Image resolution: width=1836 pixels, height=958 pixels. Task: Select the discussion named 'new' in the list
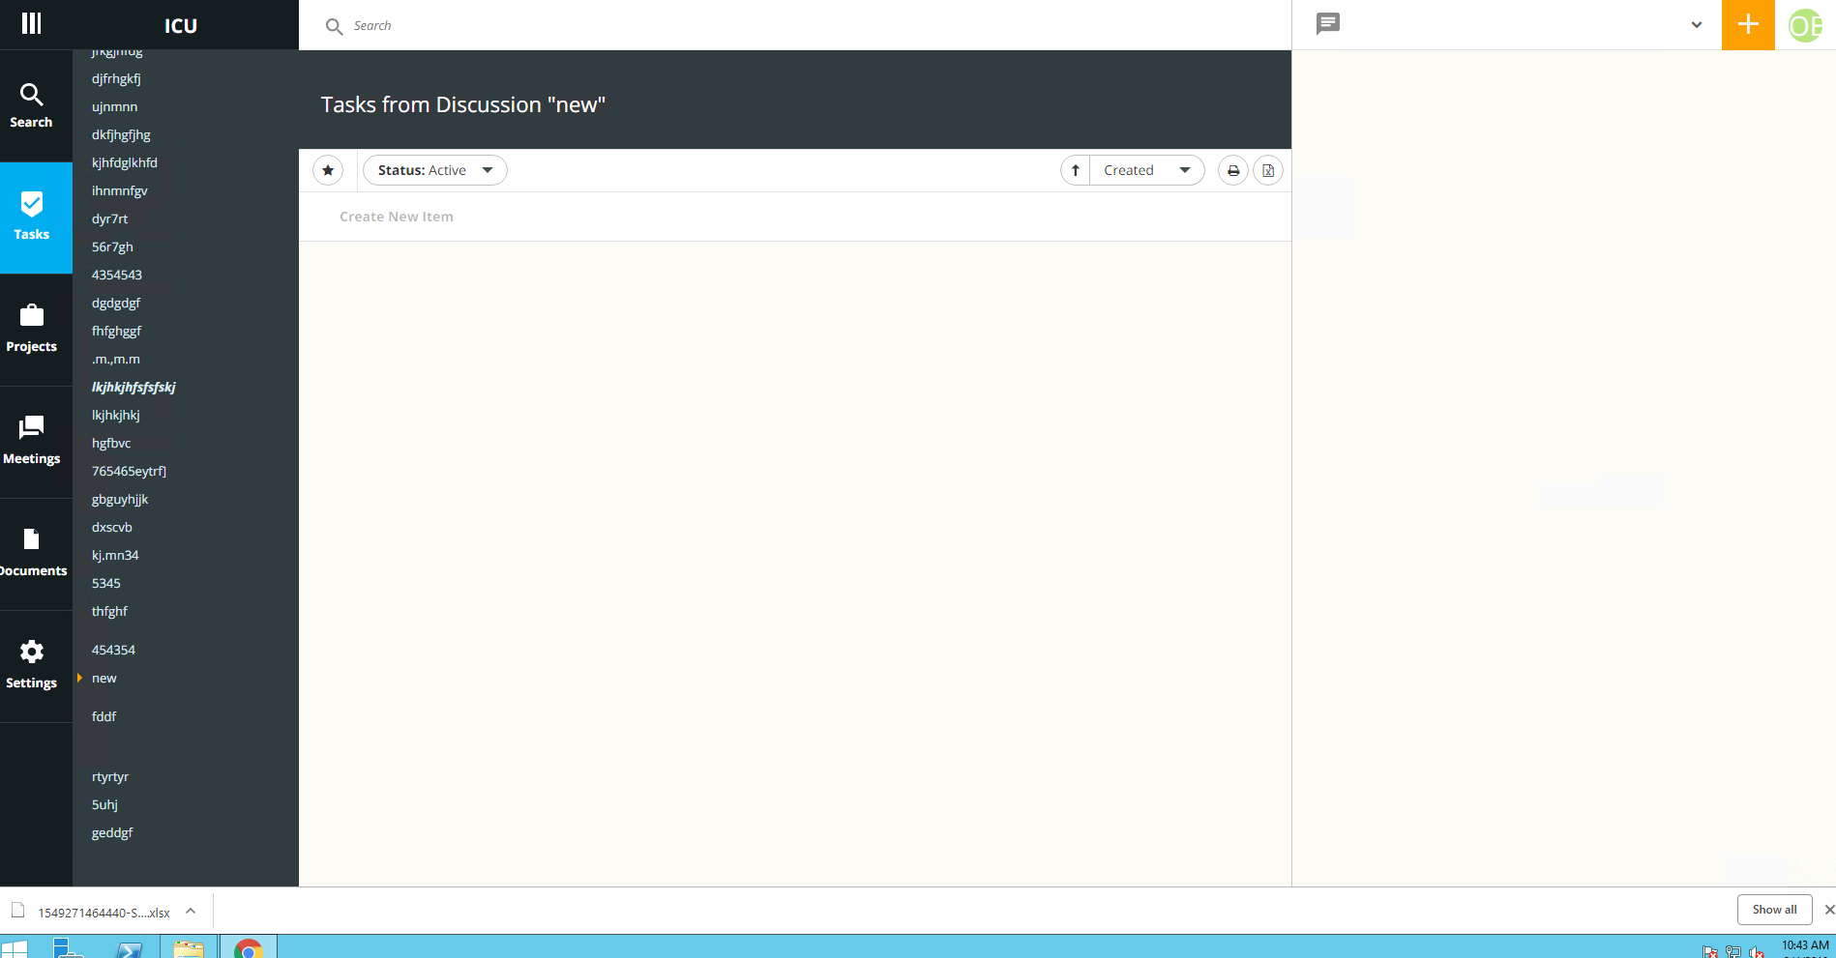coord(104,678)
